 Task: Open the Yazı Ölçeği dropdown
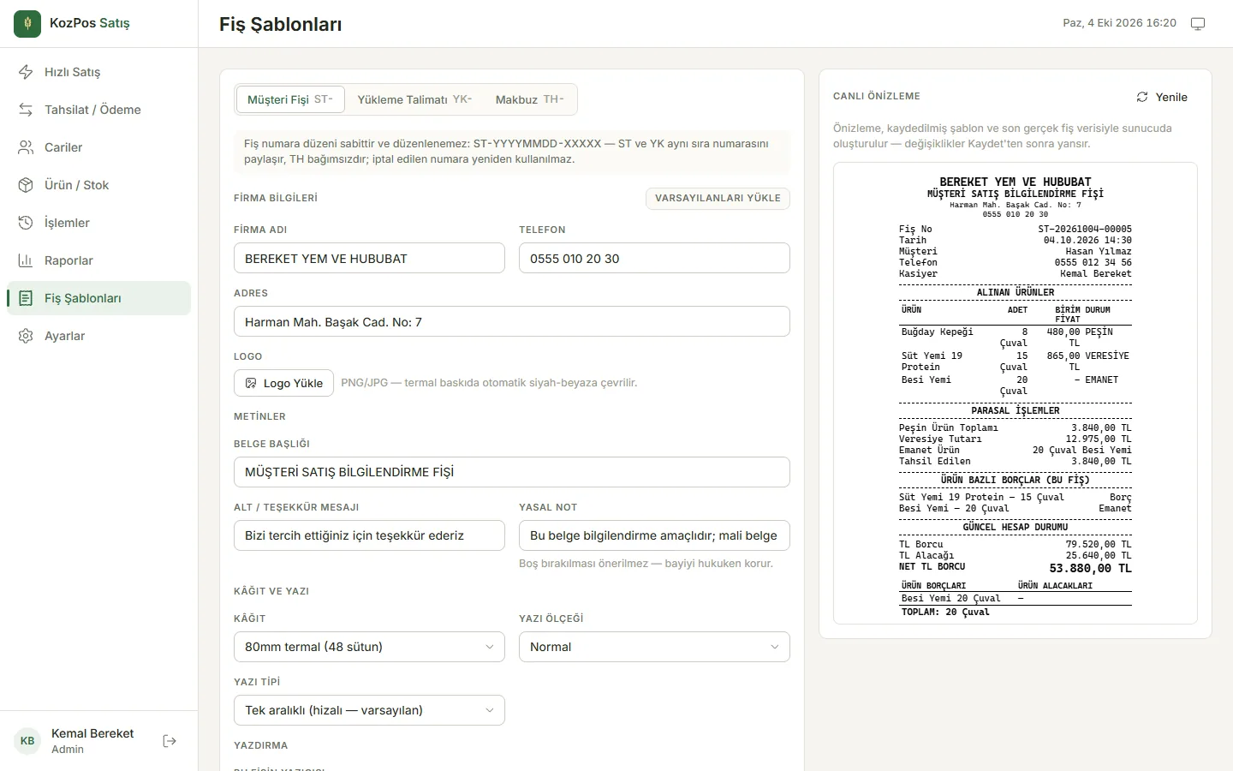654,647
